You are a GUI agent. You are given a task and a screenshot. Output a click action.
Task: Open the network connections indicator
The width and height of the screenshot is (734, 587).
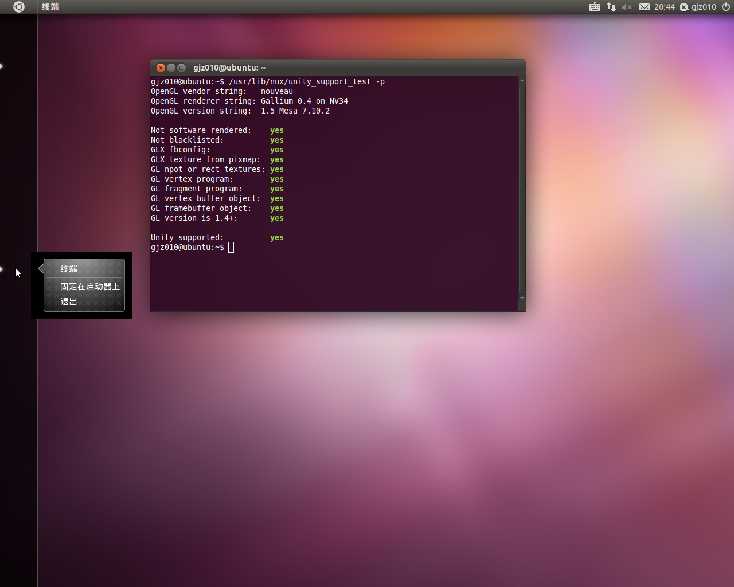pos(611,7)
